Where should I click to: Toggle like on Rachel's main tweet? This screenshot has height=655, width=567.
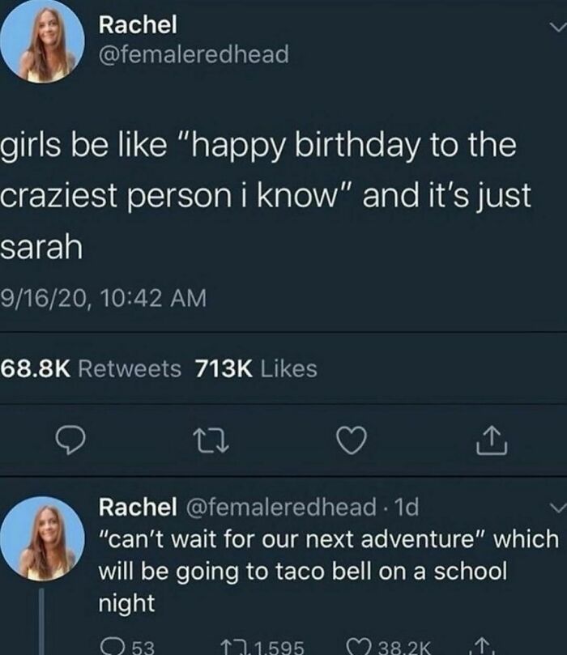[x=352, y=440]
